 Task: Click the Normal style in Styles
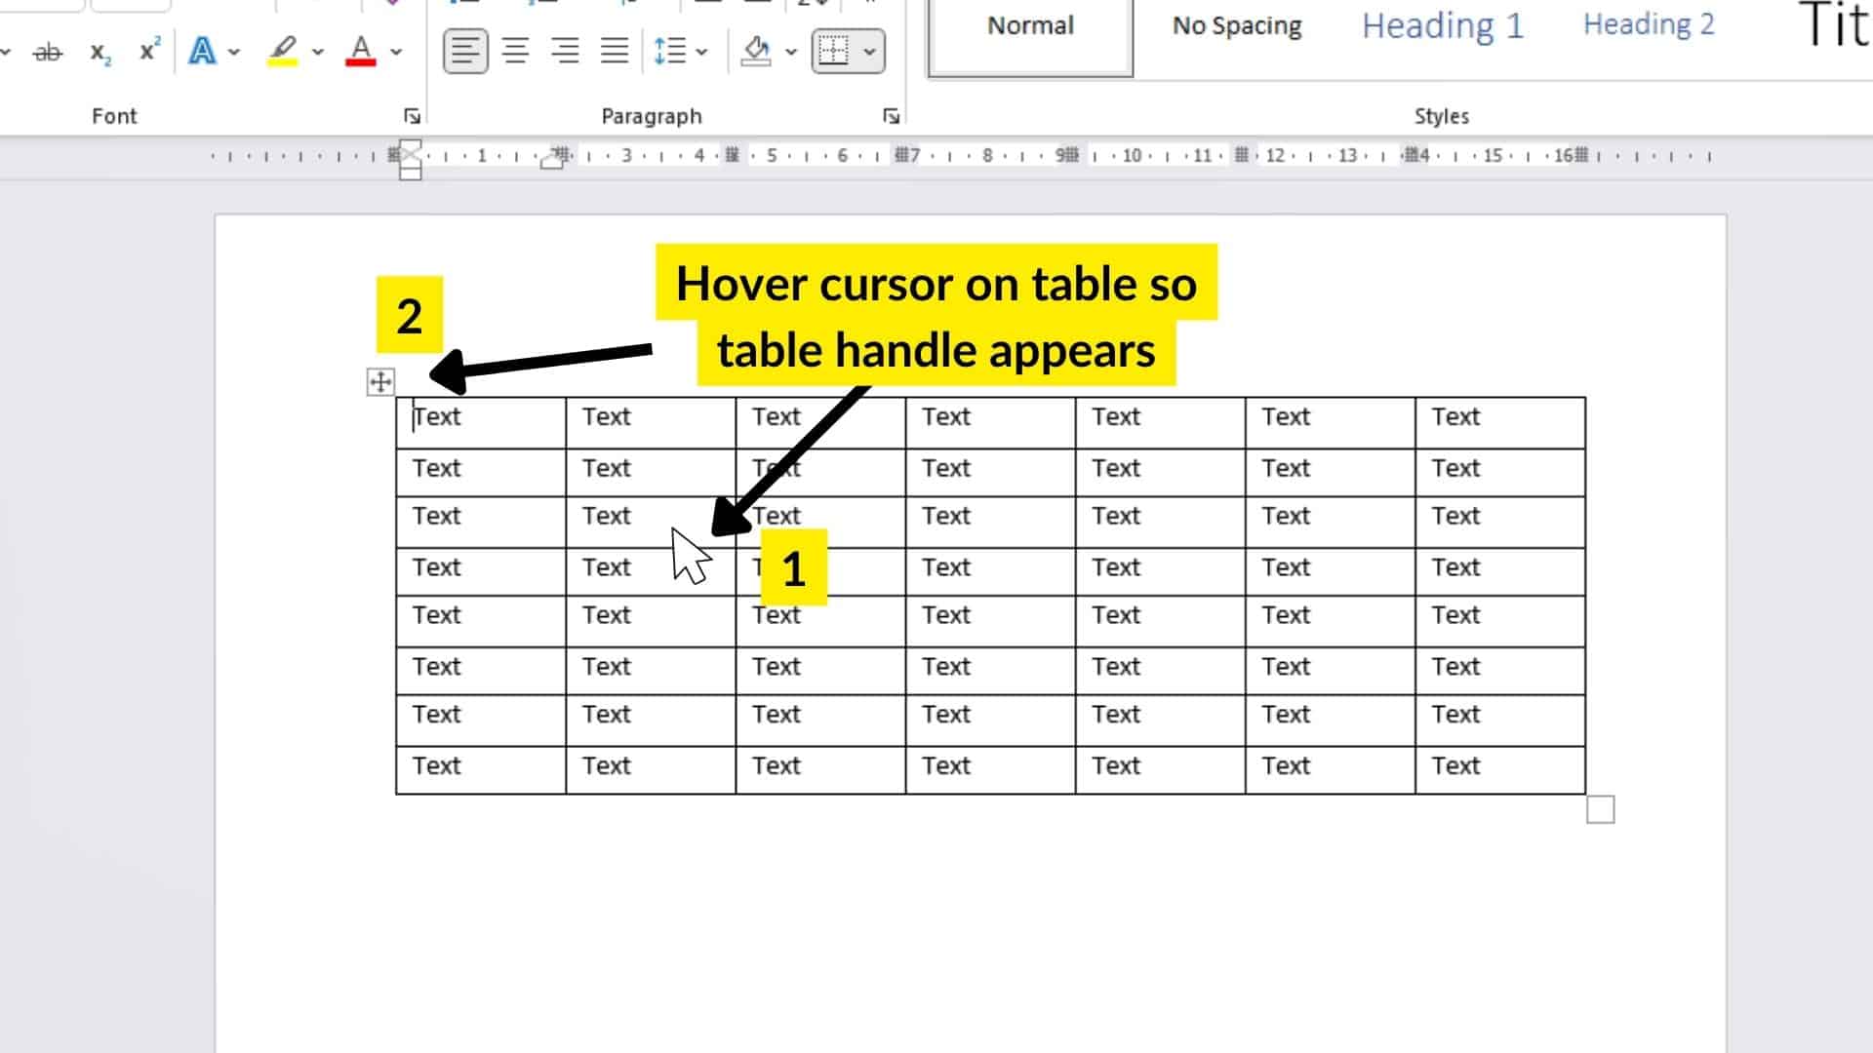[x=1029, y=23]
